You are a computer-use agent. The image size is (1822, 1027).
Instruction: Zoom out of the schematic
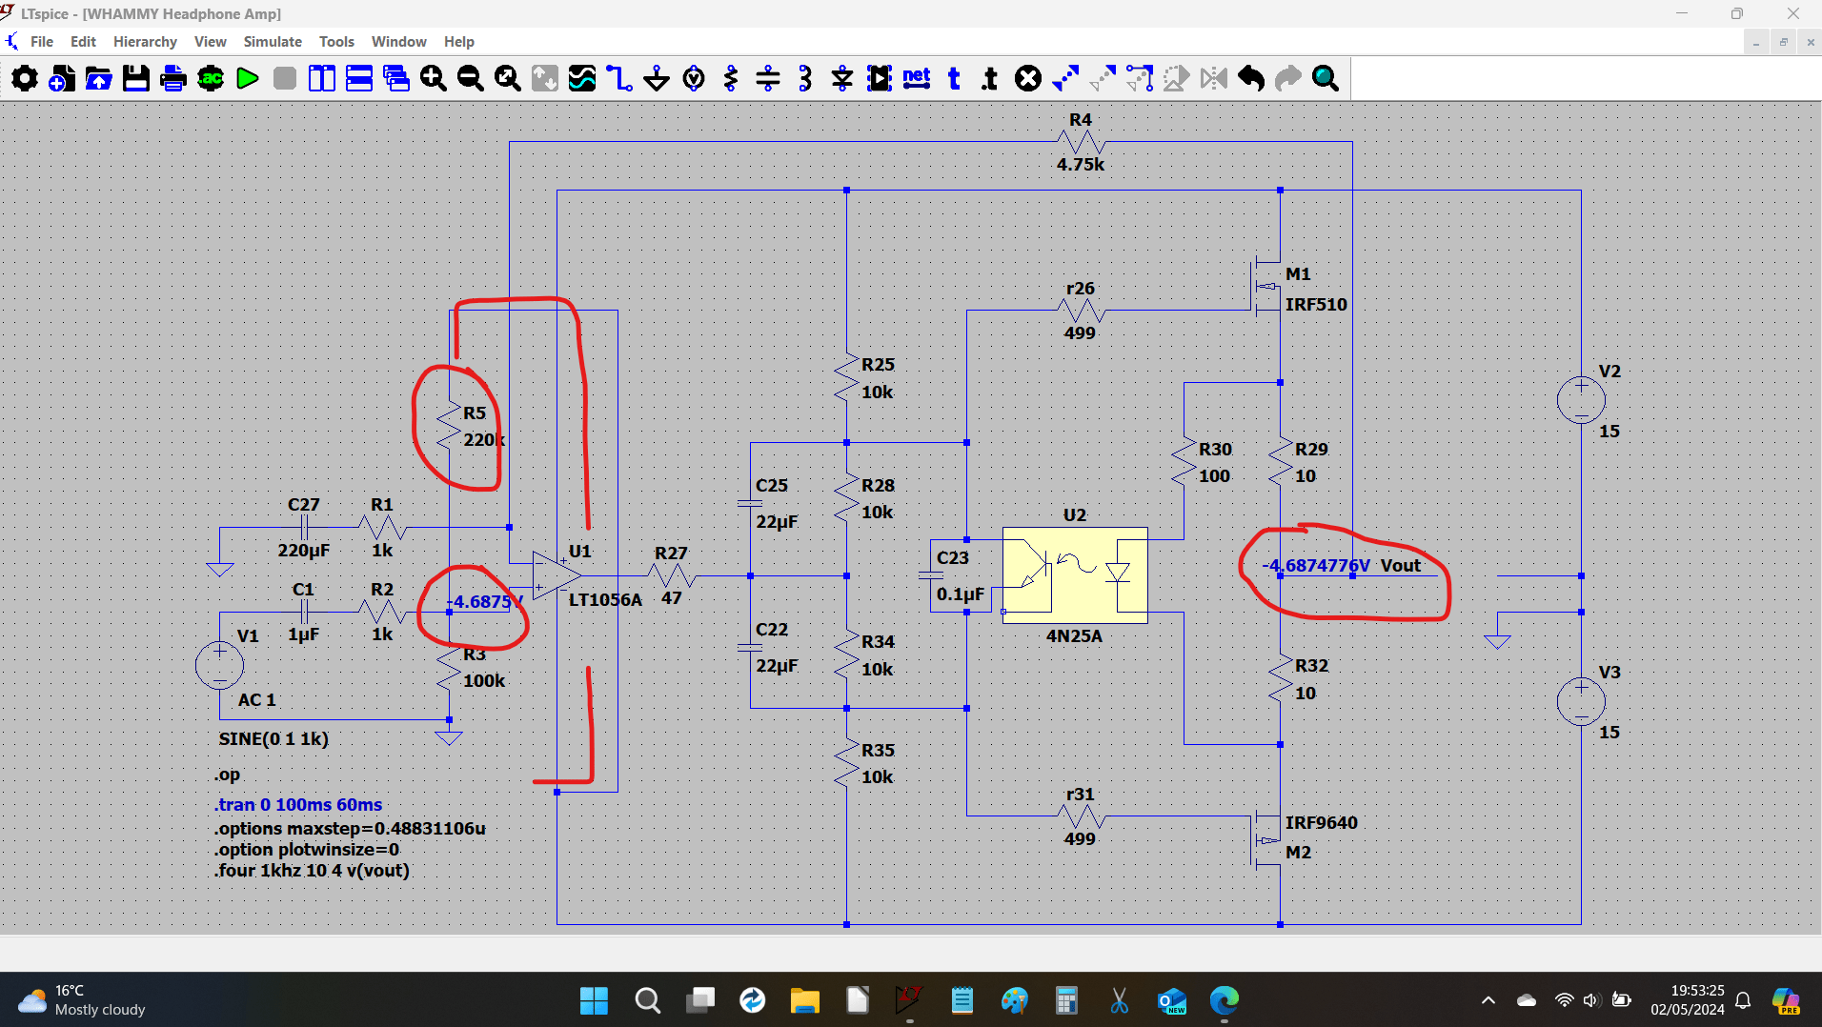(x=471, y=78)
